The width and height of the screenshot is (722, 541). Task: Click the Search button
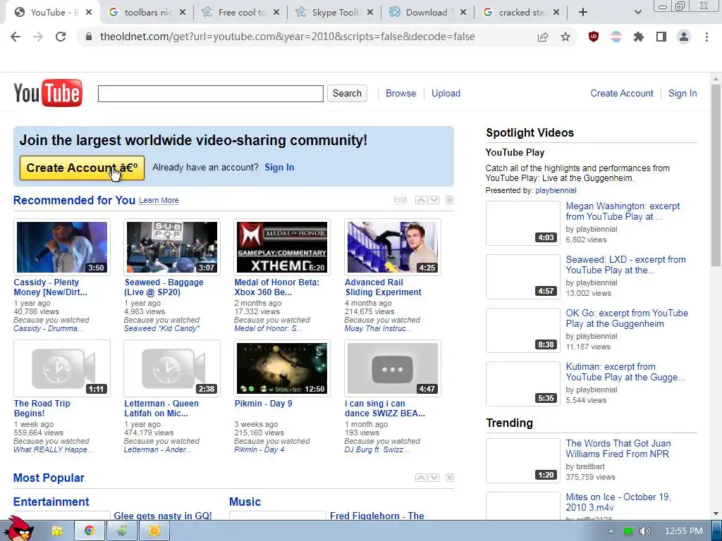pyautogui.click(x=347, y=94)
